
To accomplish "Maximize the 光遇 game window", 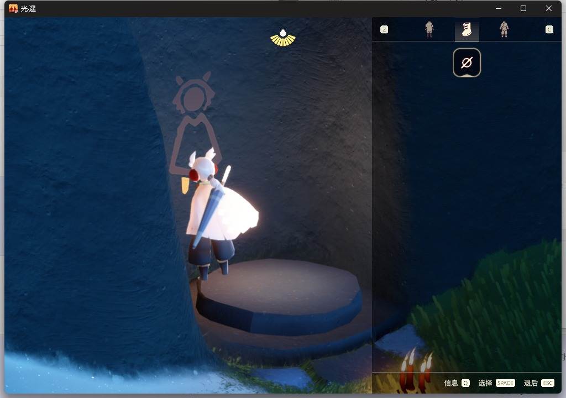I will point(523,8).
